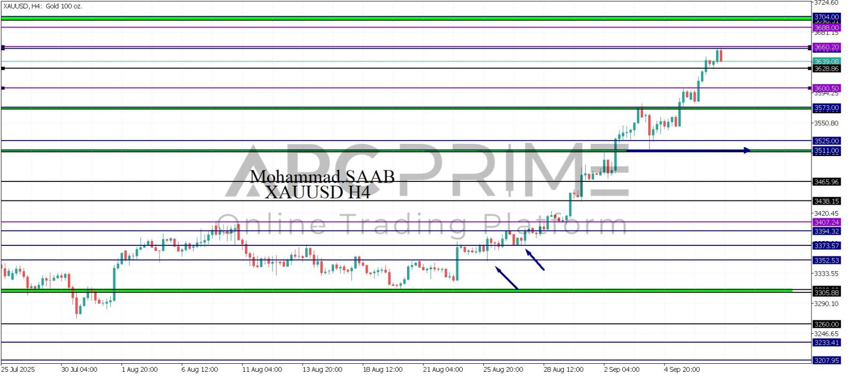Click the 3573.00 price level label
Image resolution: width=848 pixels, height=376 pixels.
click(826, 108)
